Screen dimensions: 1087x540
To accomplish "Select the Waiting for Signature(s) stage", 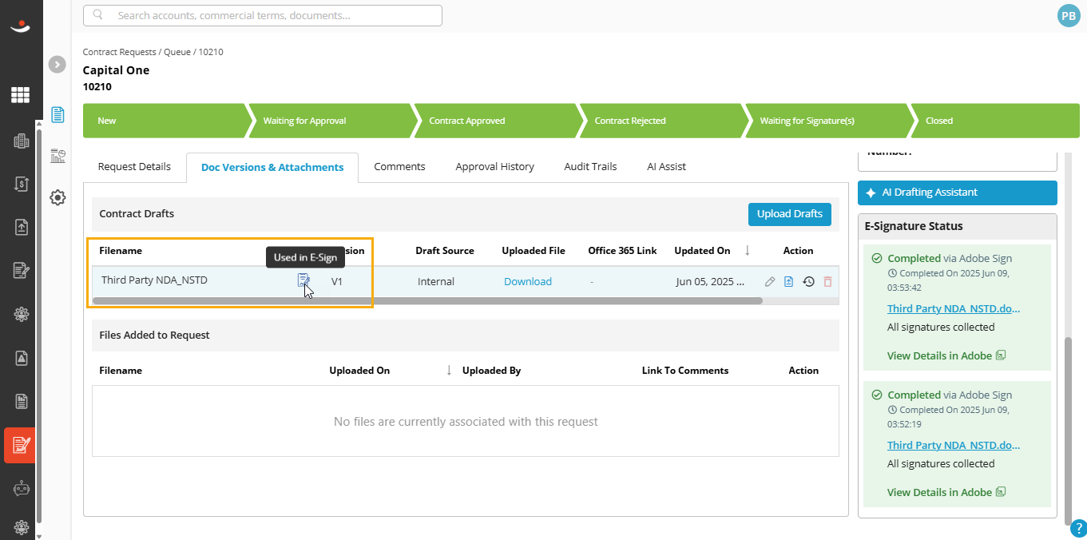I will coord(828,121).
